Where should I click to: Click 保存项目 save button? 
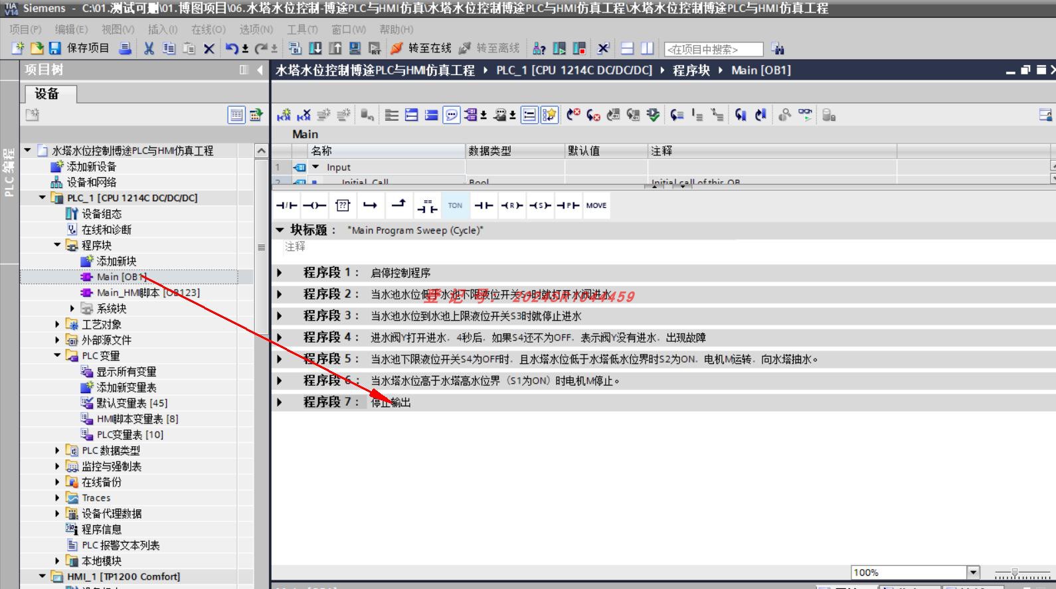click(79, 48)
